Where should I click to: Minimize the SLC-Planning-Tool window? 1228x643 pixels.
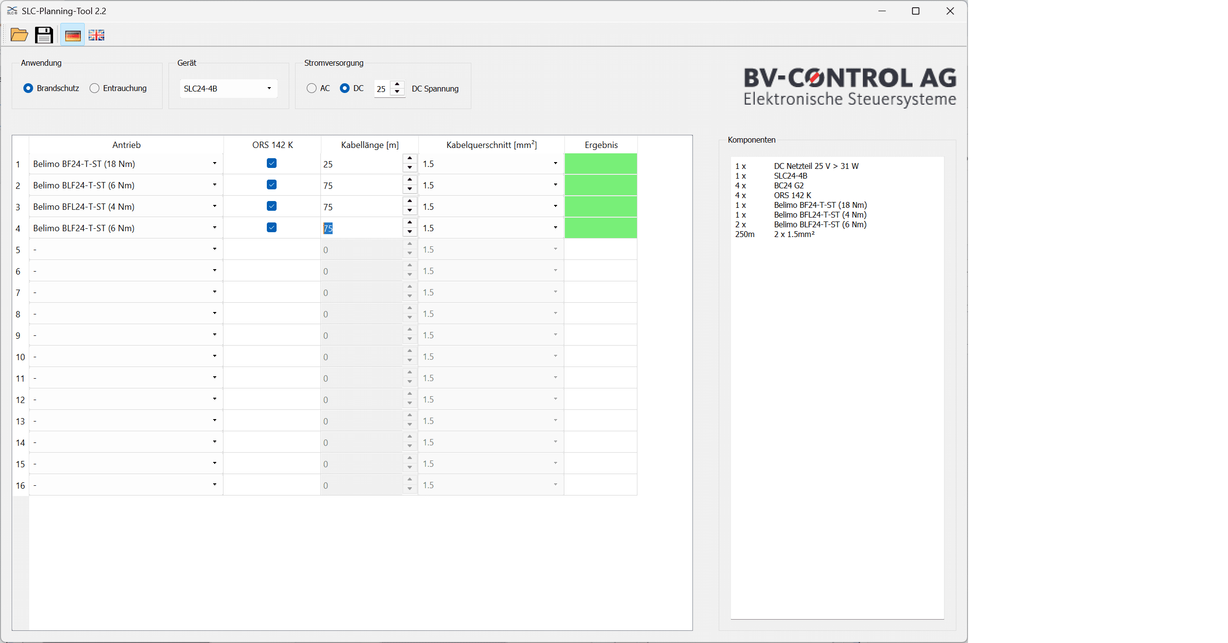tap(882, 11)
